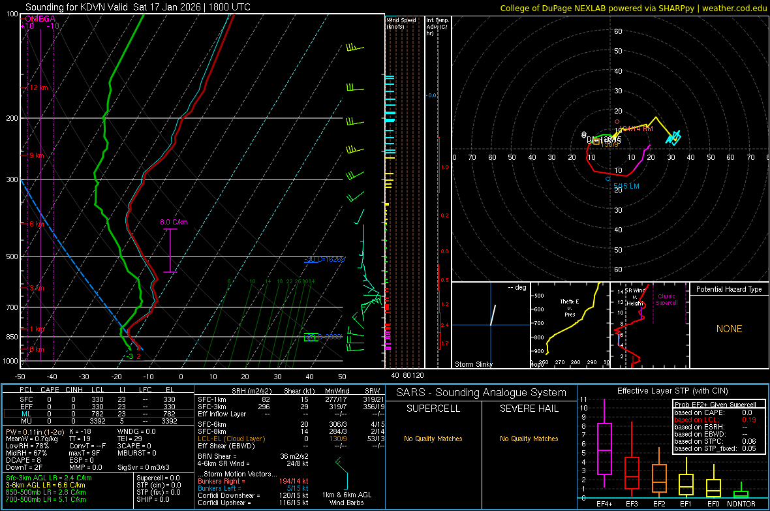This screenshot has width=770, height=511.
Task: Click the Prob EF2+ Given Supercell heading
Action: click(715, 405)
